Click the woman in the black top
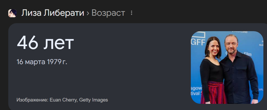This screenshot has width=267, height=110. [x=212, y=71]
